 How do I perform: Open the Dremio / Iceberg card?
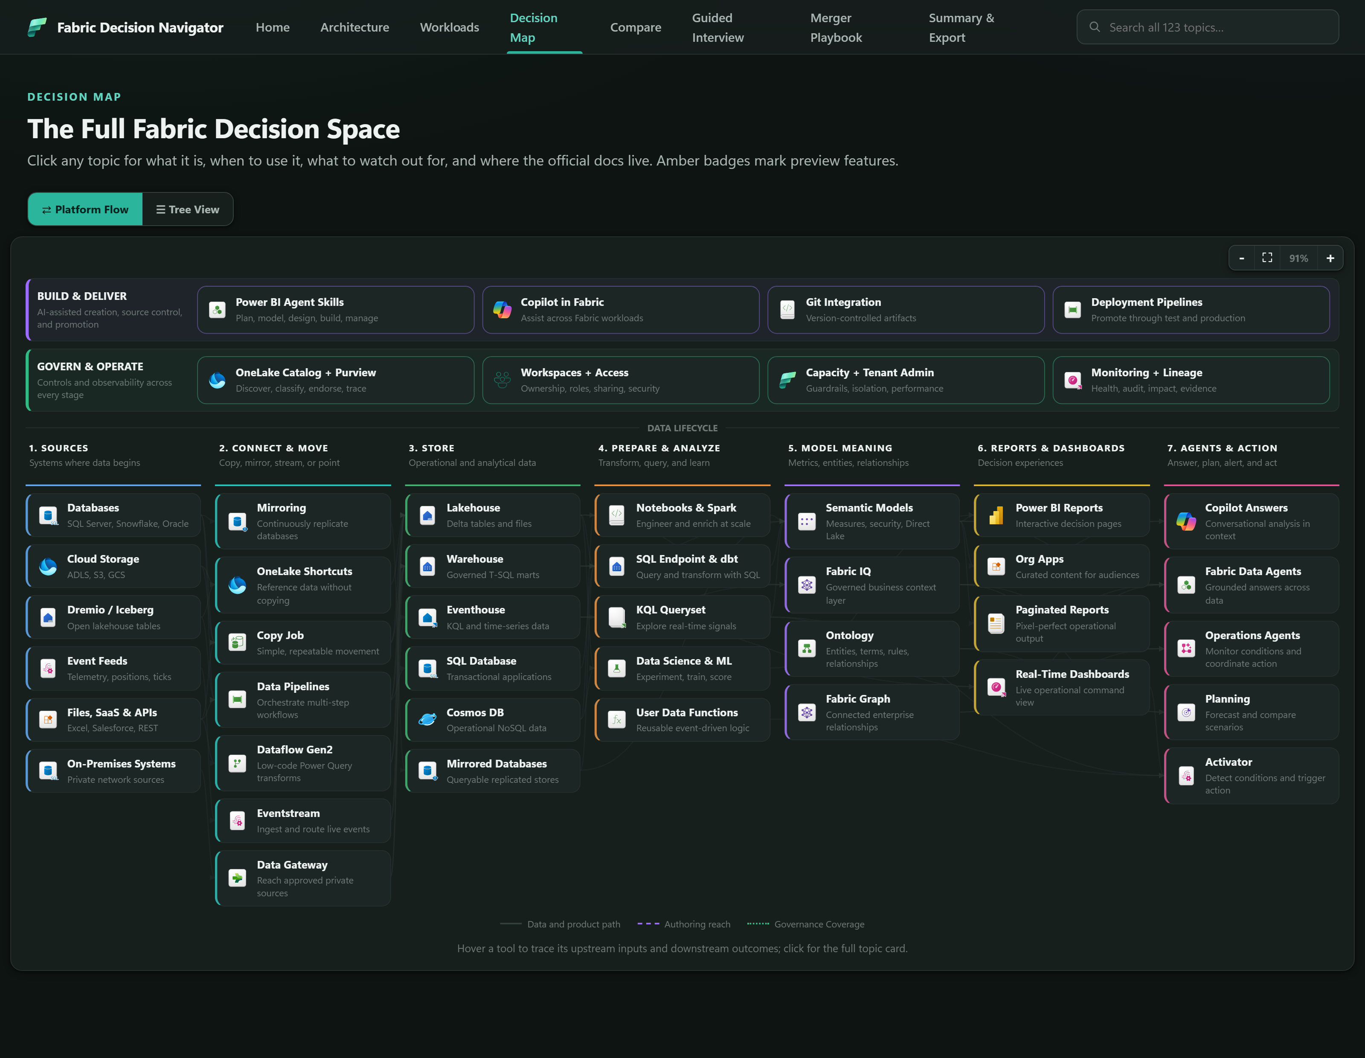(x=113, y=617)
